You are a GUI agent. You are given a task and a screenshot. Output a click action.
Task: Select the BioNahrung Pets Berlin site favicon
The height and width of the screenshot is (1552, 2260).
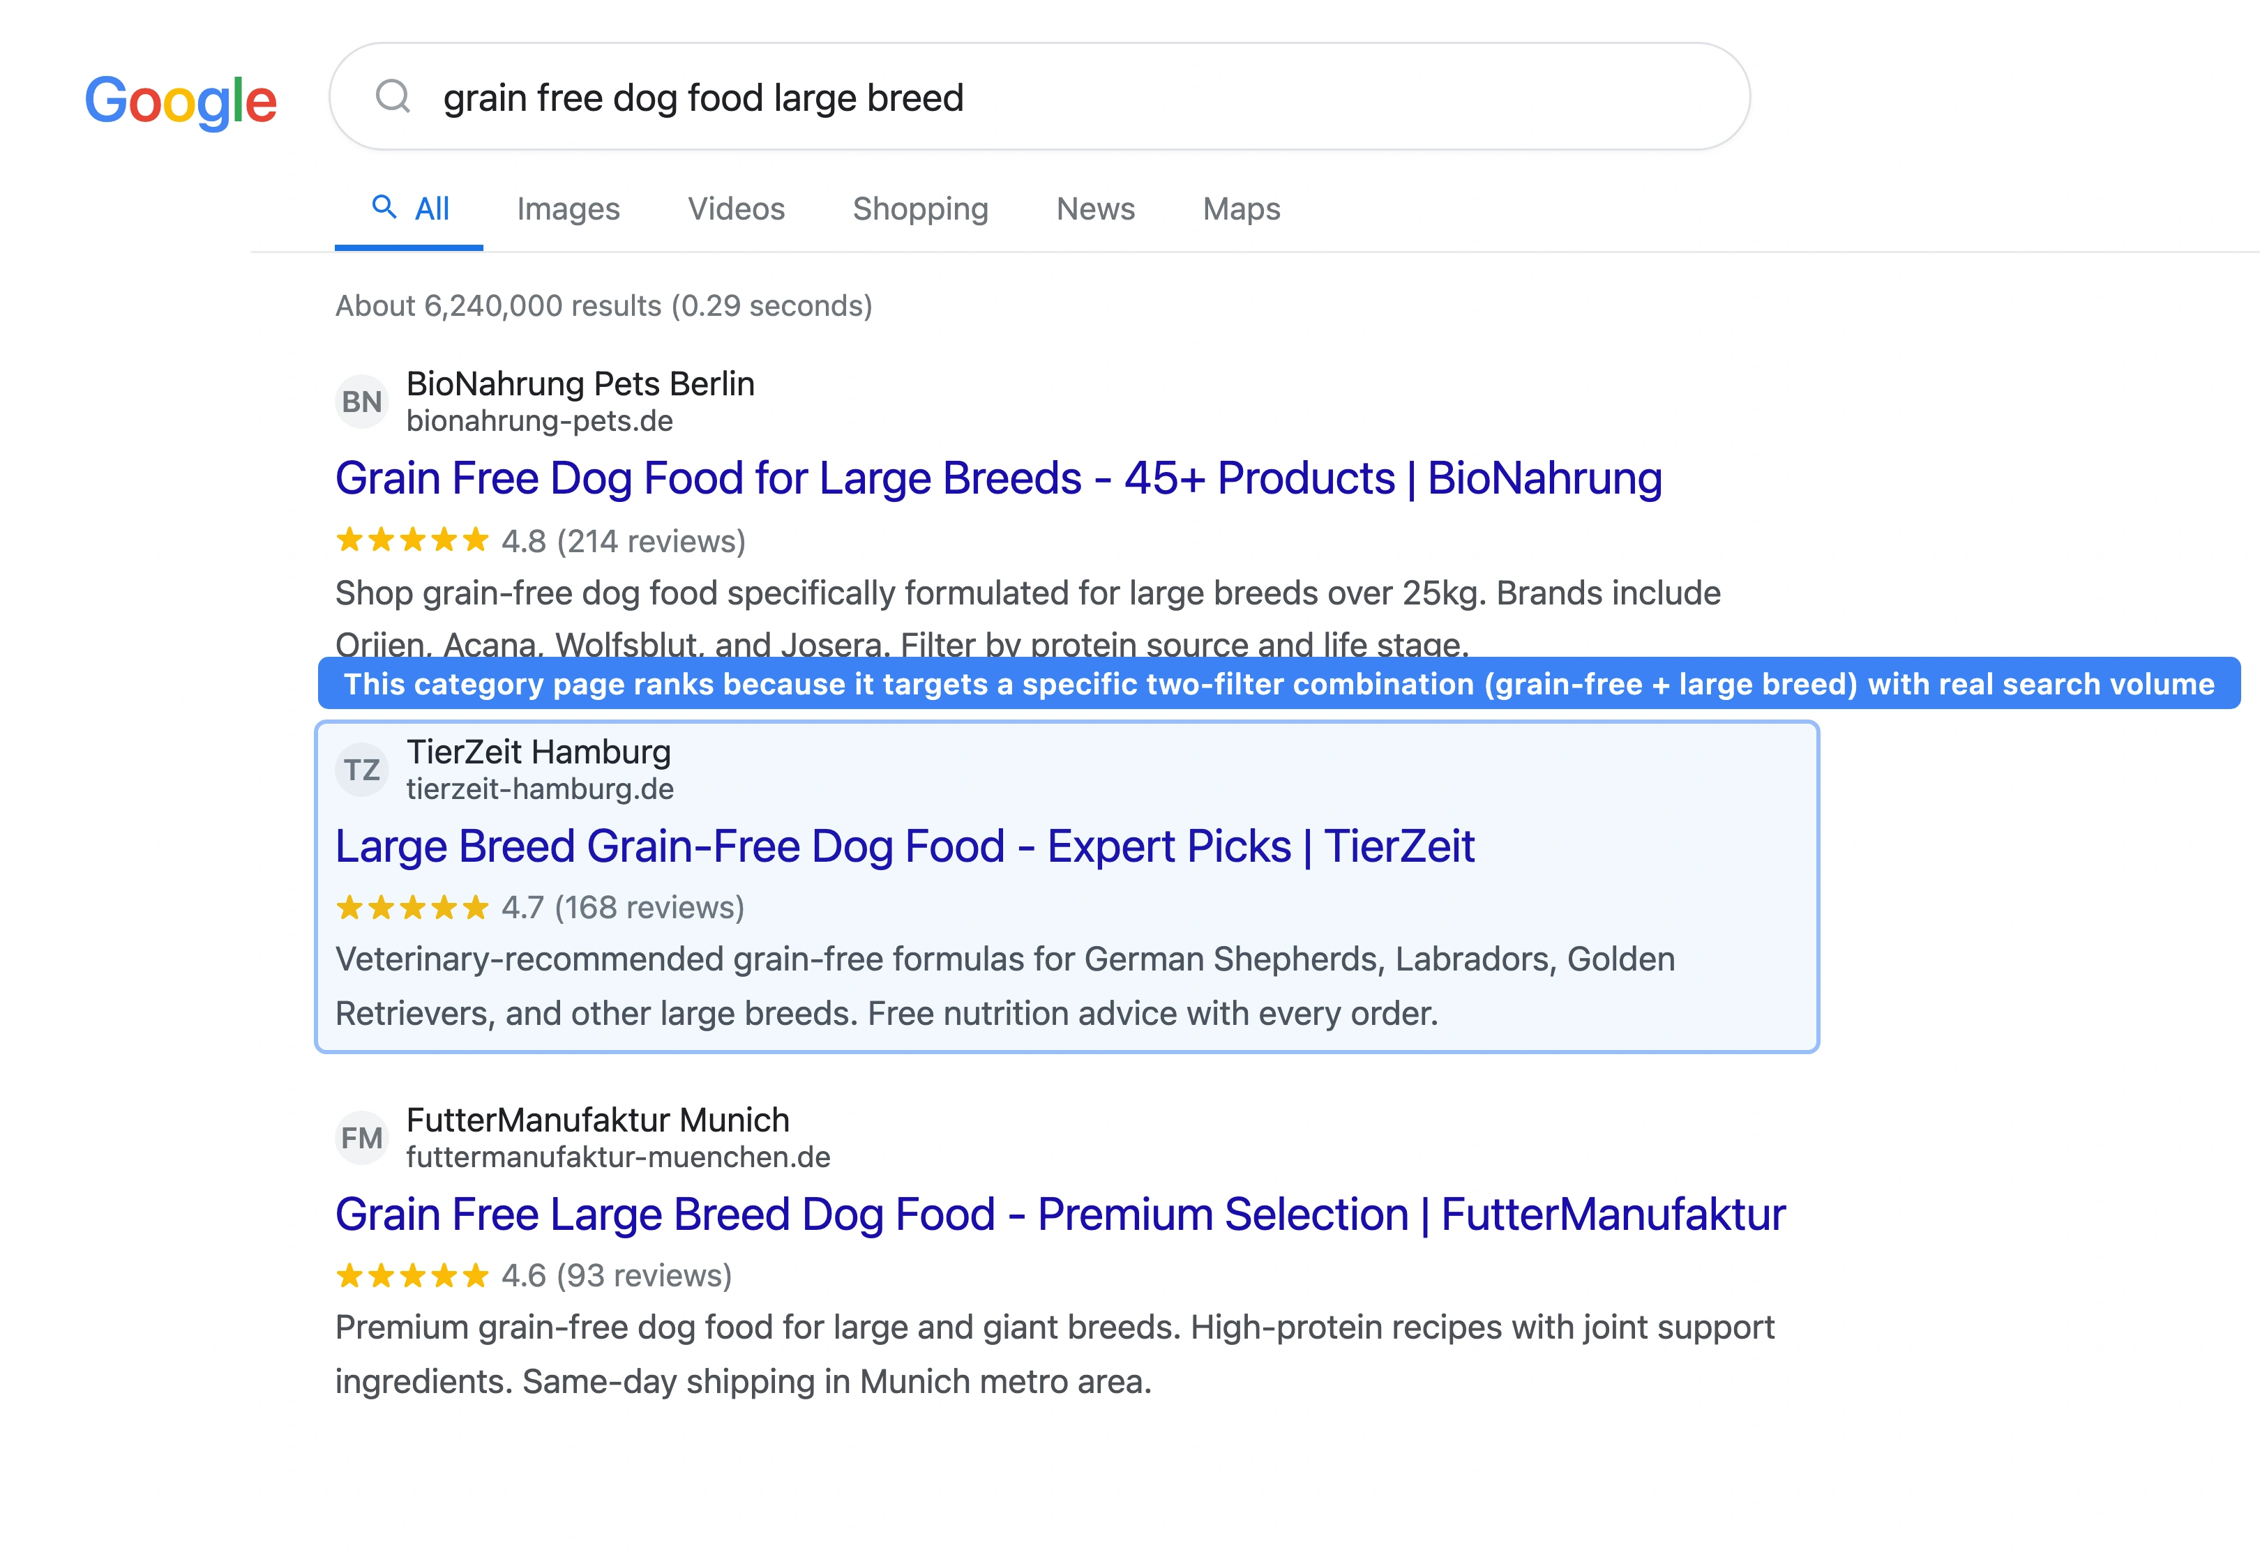(361, 401)
